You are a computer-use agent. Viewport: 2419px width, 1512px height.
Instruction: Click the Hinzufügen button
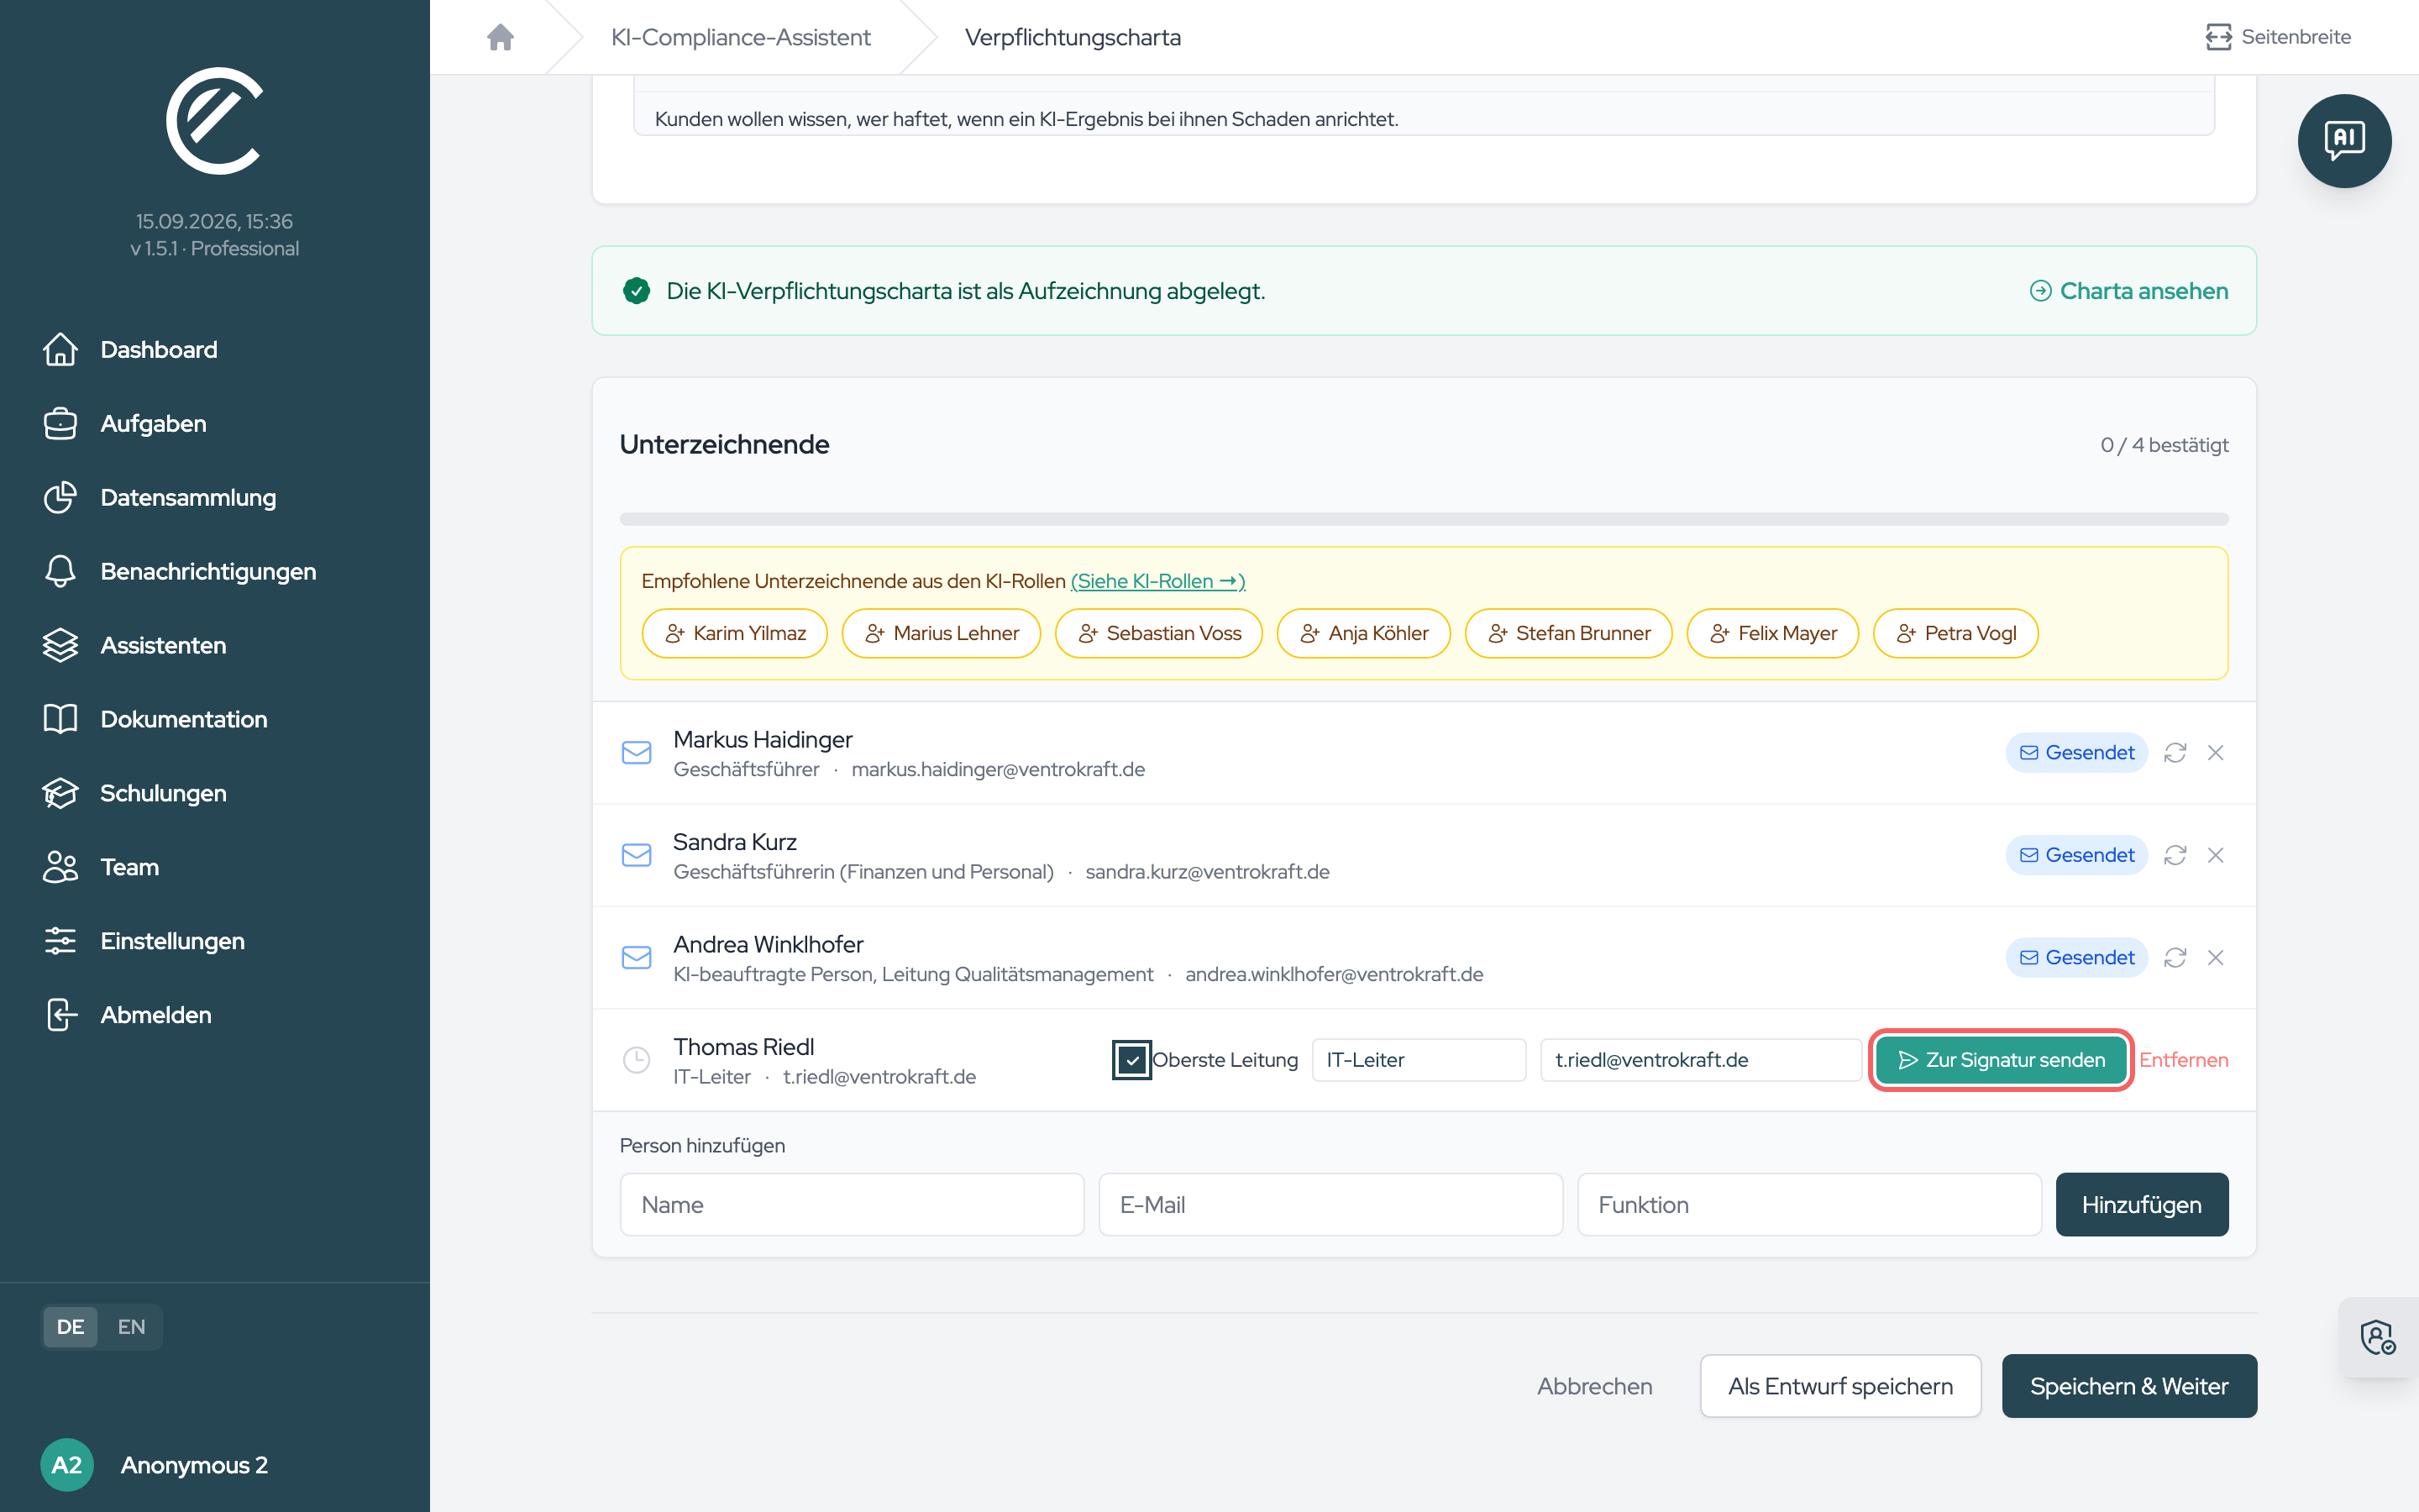(2141, 1205)
